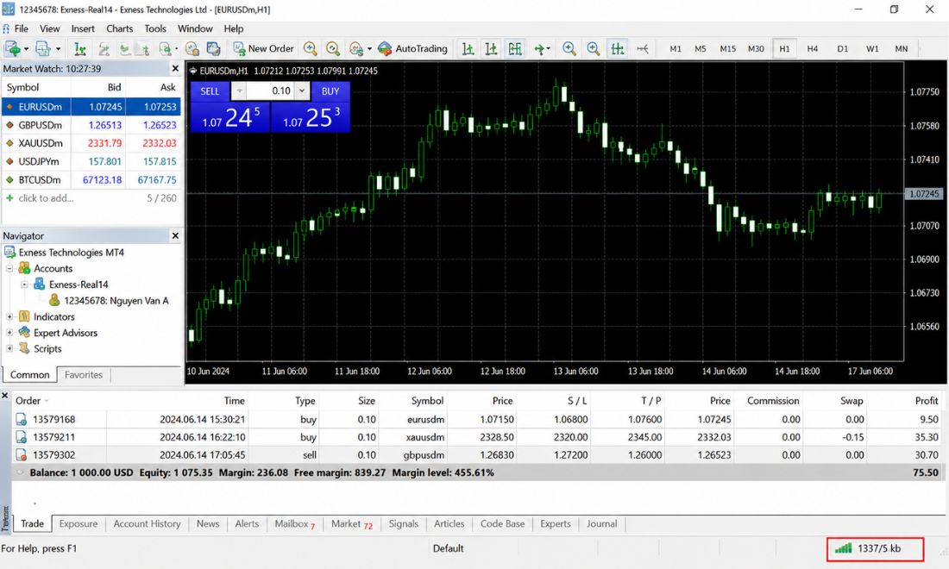The image size is (949, 569).
Task: Select order 13579302 row
Action: [x=478, y=454]
